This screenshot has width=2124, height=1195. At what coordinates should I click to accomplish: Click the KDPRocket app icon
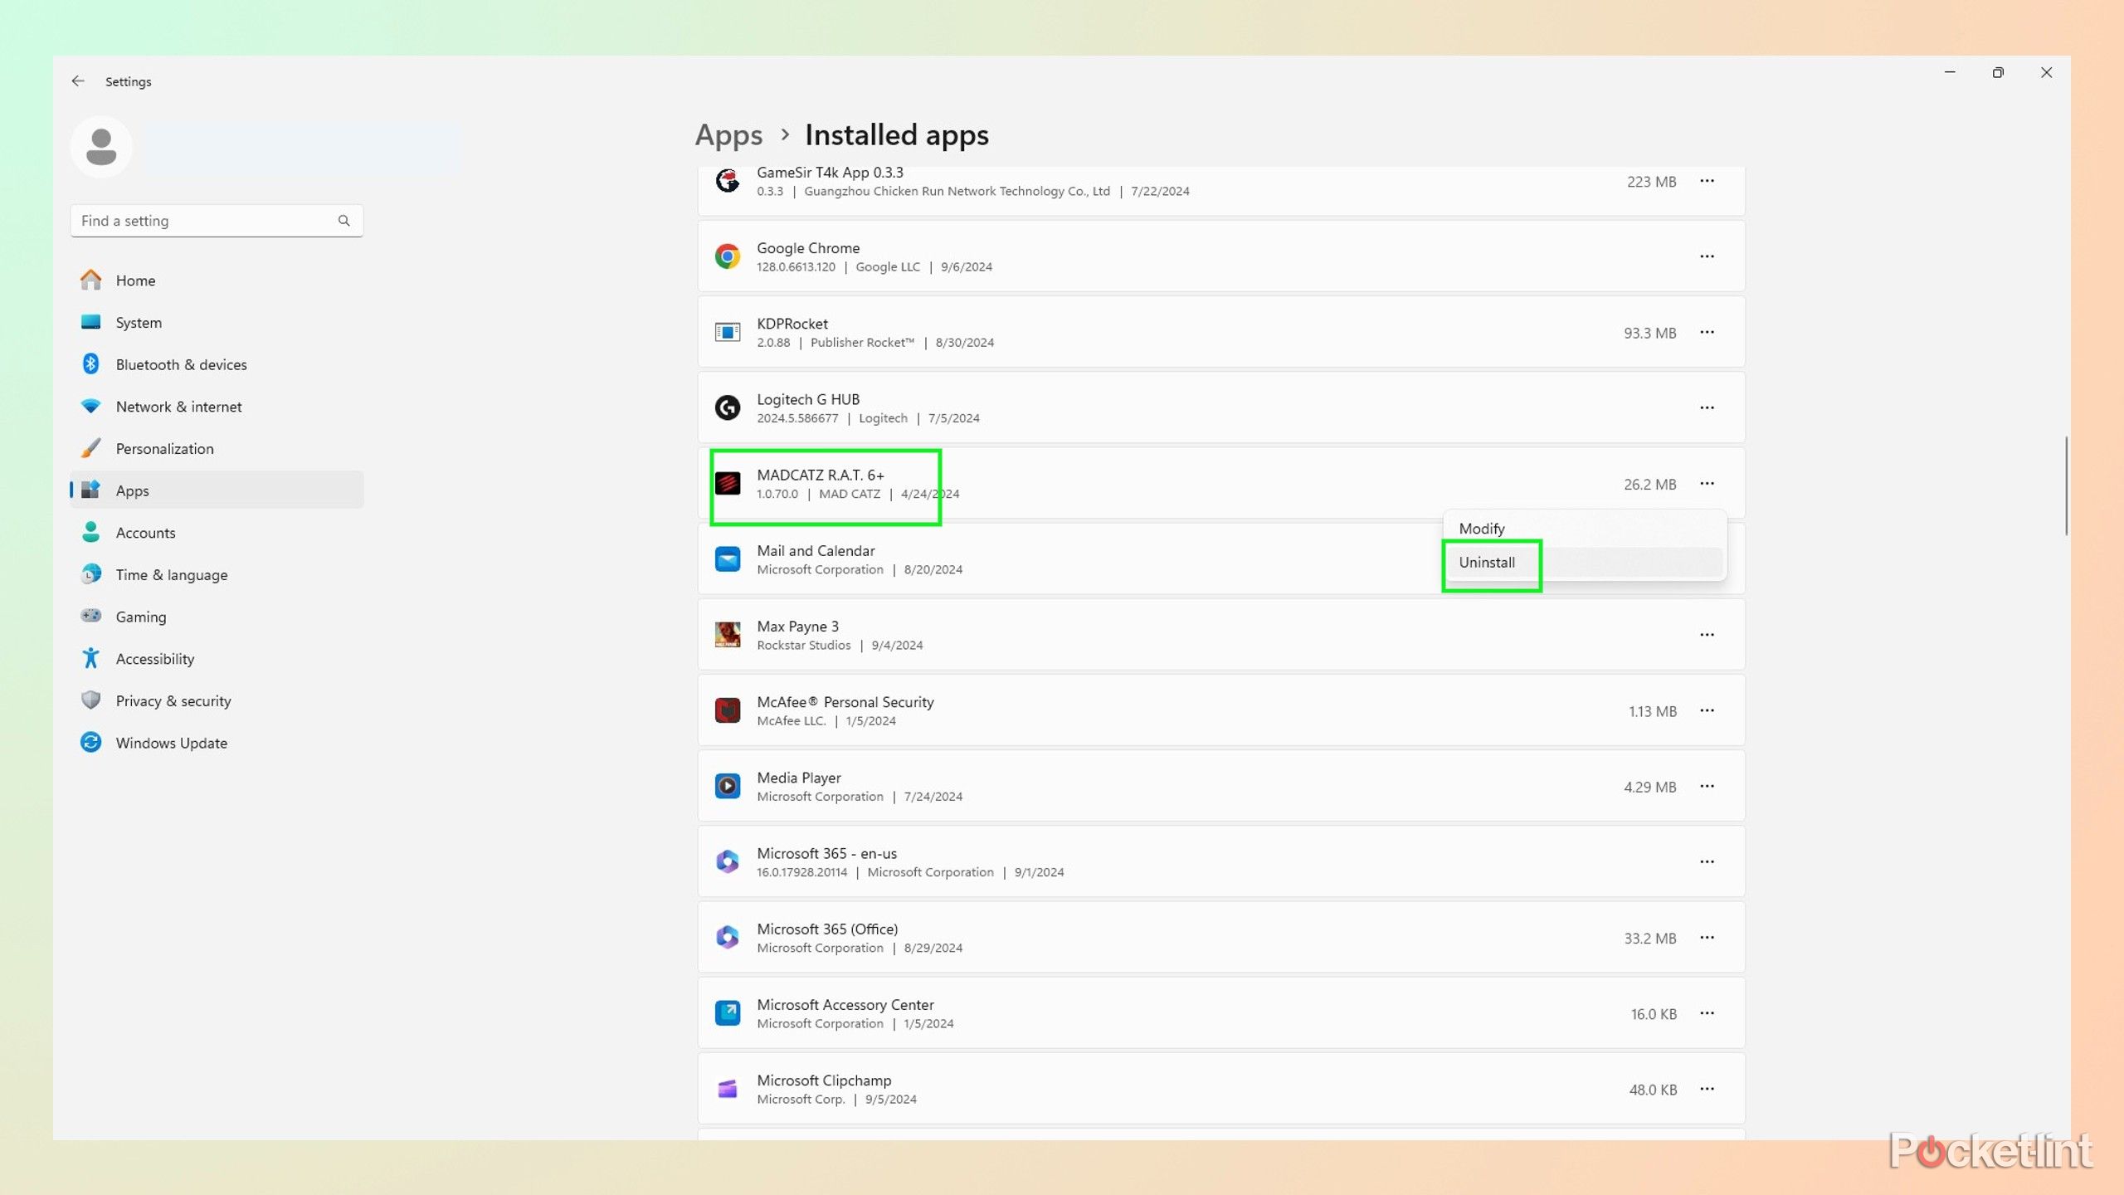click(x=728, y=332)
